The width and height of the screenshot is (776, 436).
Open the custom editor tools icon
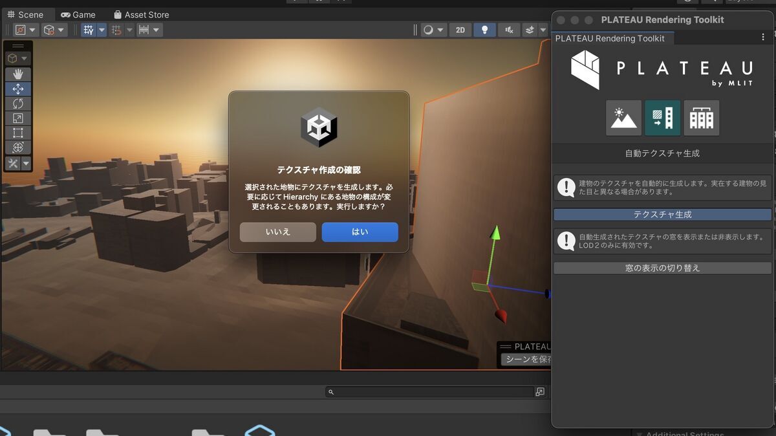click(13, 164)
